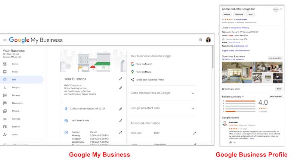Click the Google G icon for Search

[x=132, y=64]
